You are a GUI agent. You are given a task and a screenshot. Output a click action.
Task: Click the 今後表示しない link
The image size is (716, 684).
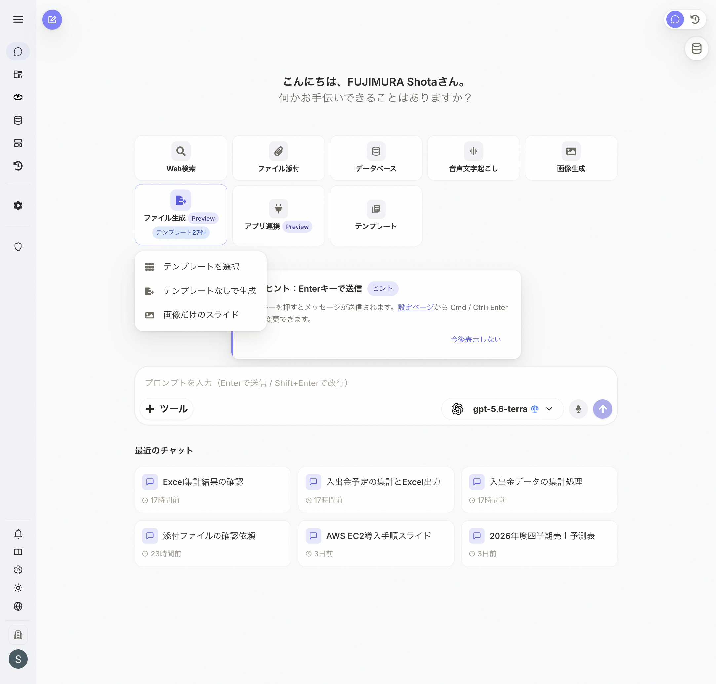(476, 339)
